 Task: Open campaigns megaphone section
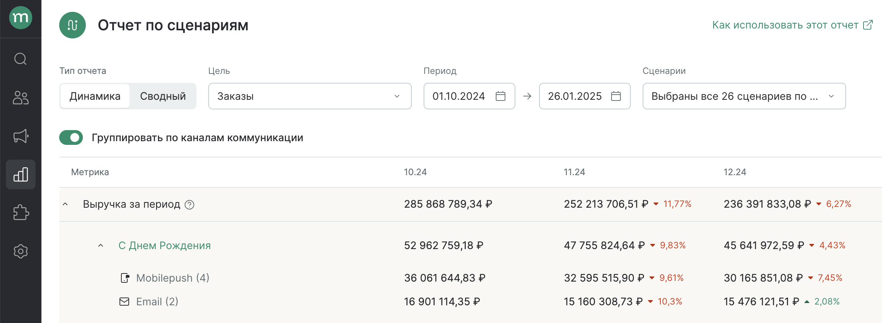point(21,136)
